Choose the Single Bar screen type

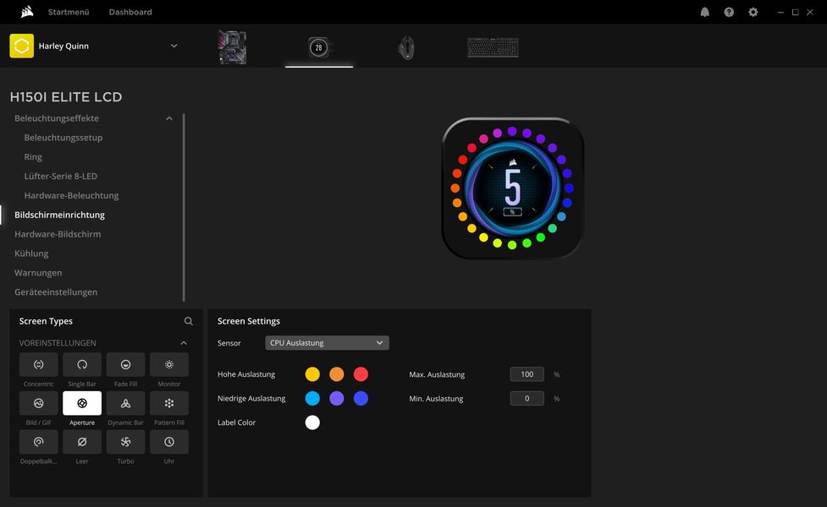(82, 364)
